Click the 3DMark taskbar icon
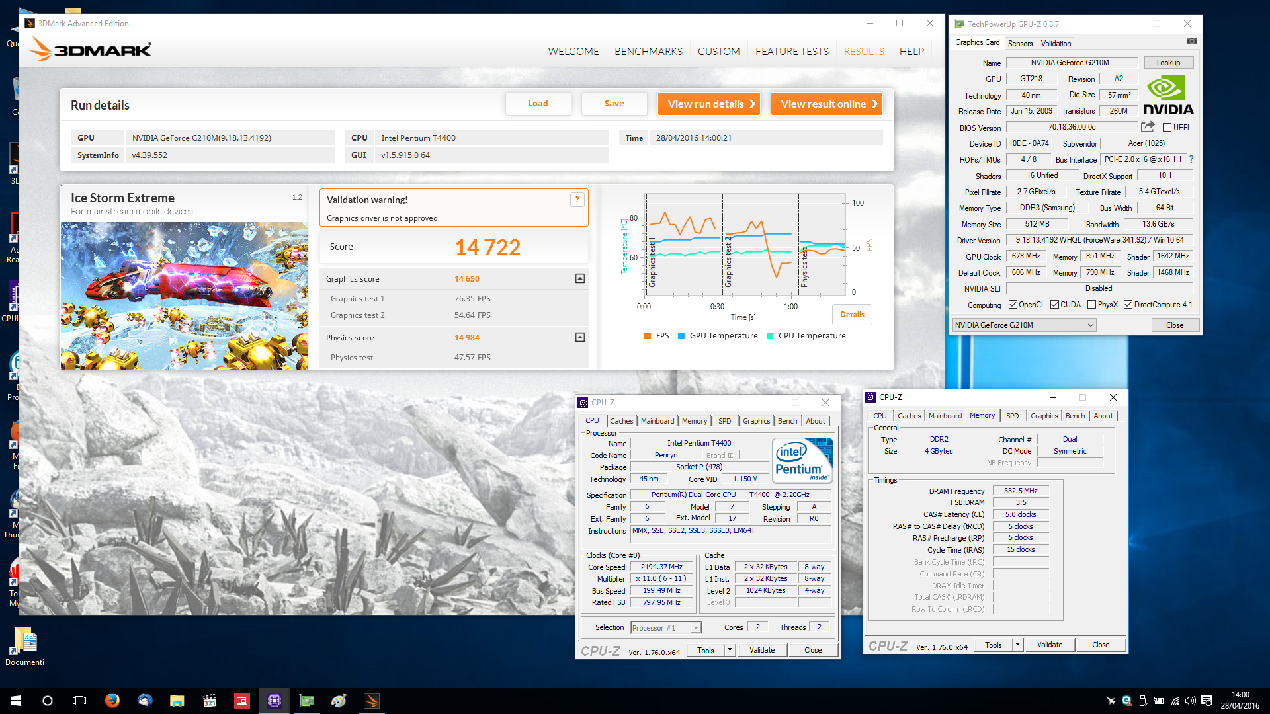This screenshot has width=1270, height=714. tap(372, 701)
